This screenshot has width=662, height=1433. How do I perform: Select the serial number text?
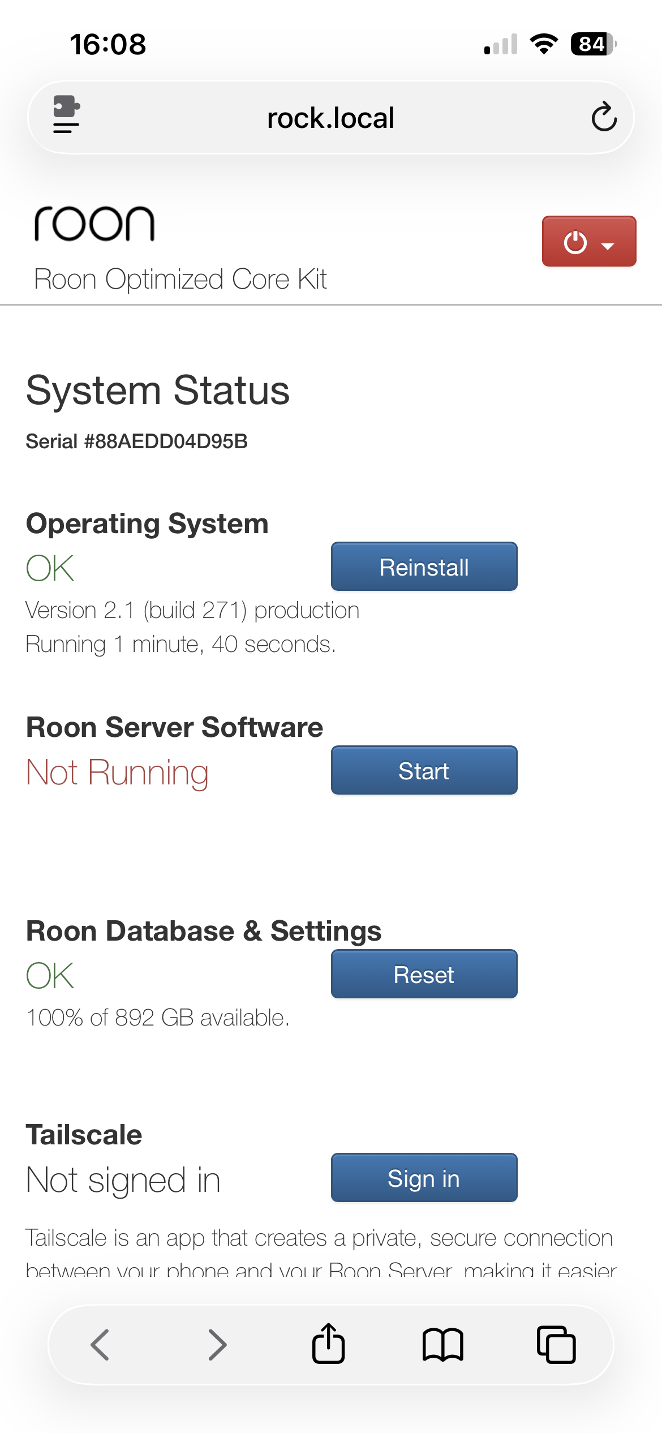[137, 441]
